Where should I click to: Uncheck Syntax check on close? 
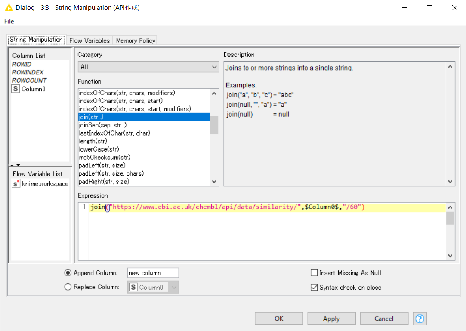pyautogui.click(x=314, y=287)
